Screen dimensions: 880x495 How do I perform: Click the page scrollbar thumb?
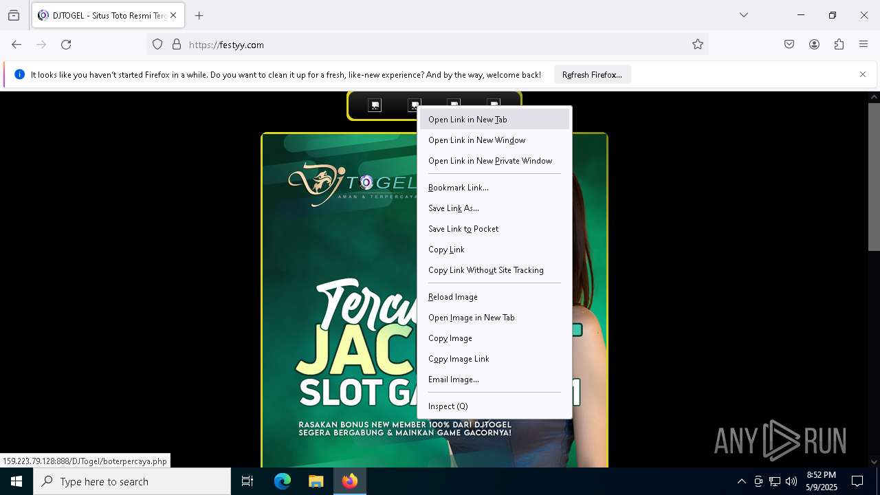tap(874, 177)
